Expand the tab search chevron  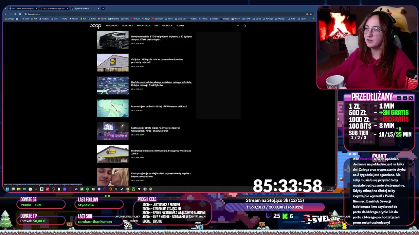[6, 8]
